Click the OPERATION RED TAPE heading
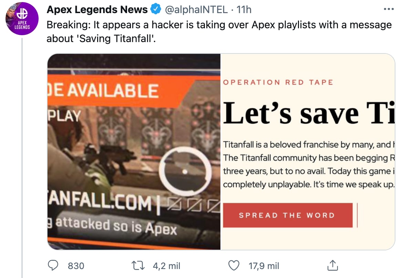 (x=278, y=82)
